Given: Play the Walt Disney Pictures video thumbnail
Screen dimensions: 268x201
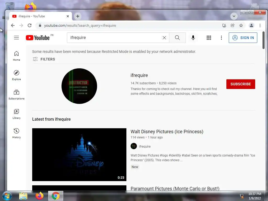Looking at the screenshot, I should click(x=79, y=154).
